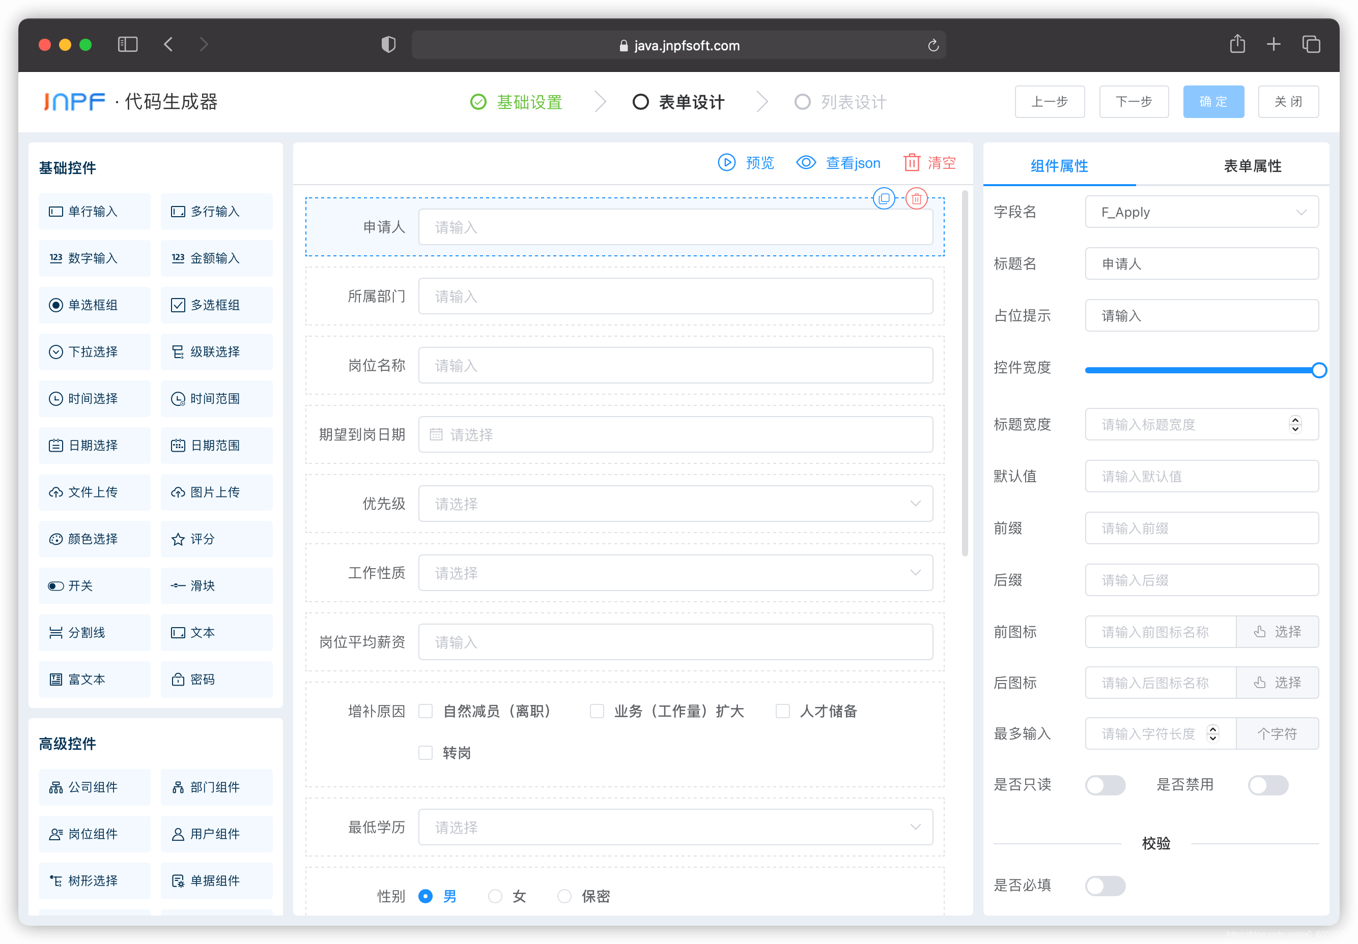
Task: Add the 富文本 rich text control
Action: (95, 679)
